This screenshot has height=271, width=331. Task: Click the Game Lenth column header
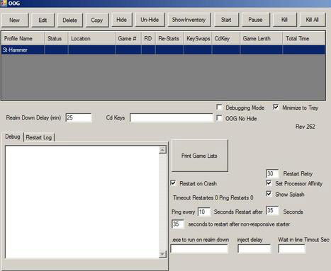coord(262,38)
